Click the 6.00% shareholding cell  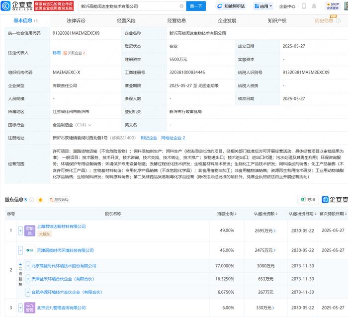point(228,308)
